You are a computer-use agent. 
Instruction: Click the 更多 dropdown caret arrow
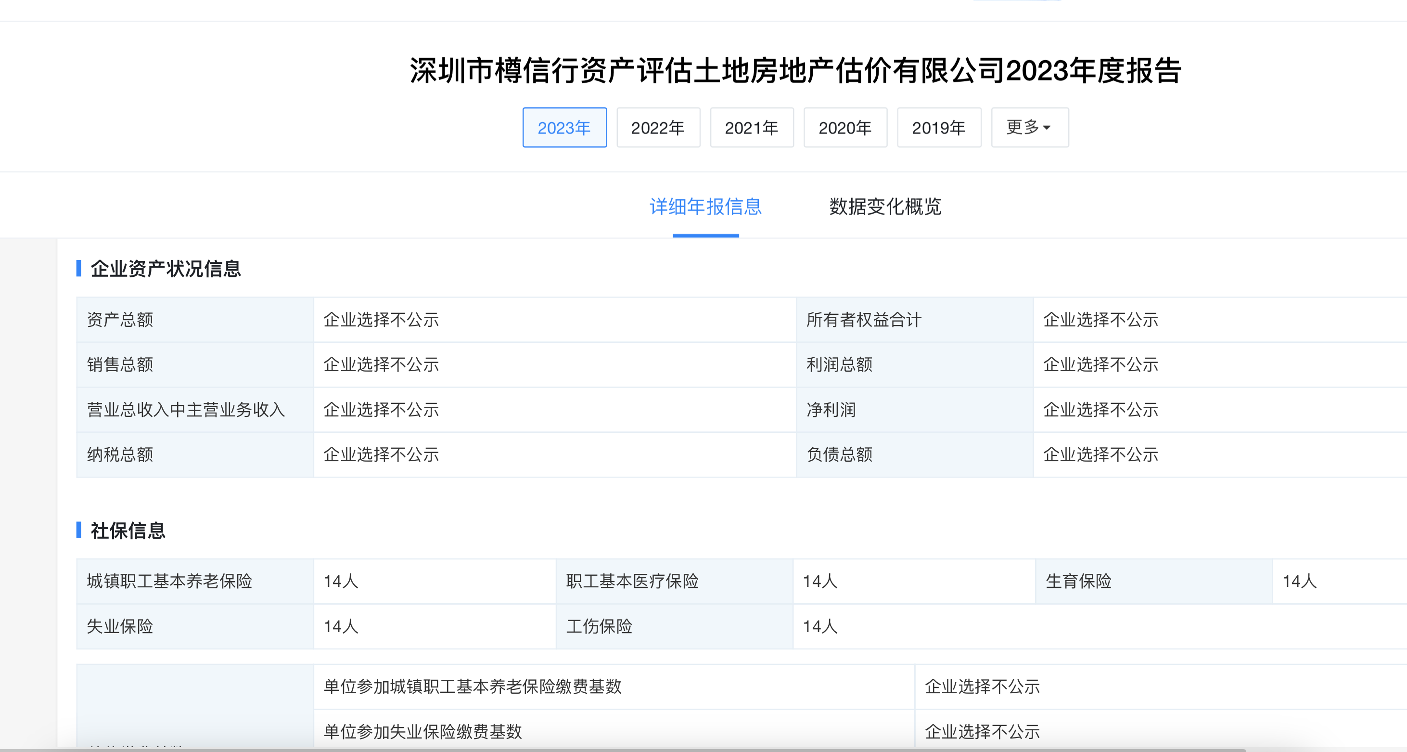tap(1047, 128)
